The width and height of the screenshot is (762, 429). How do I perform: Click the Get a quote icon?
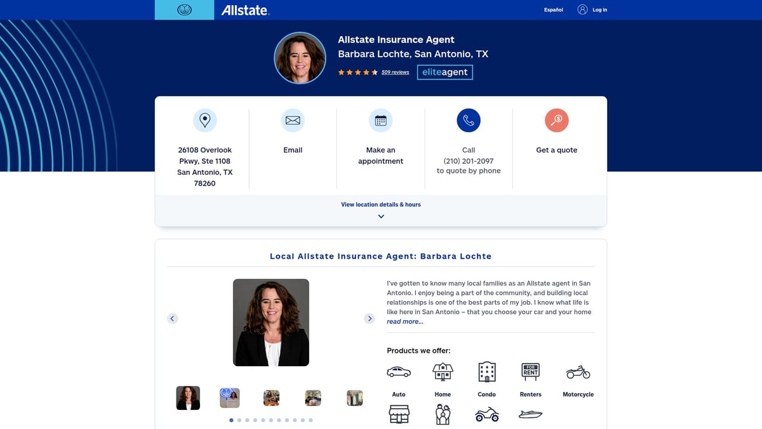click(x=556, y=119)
